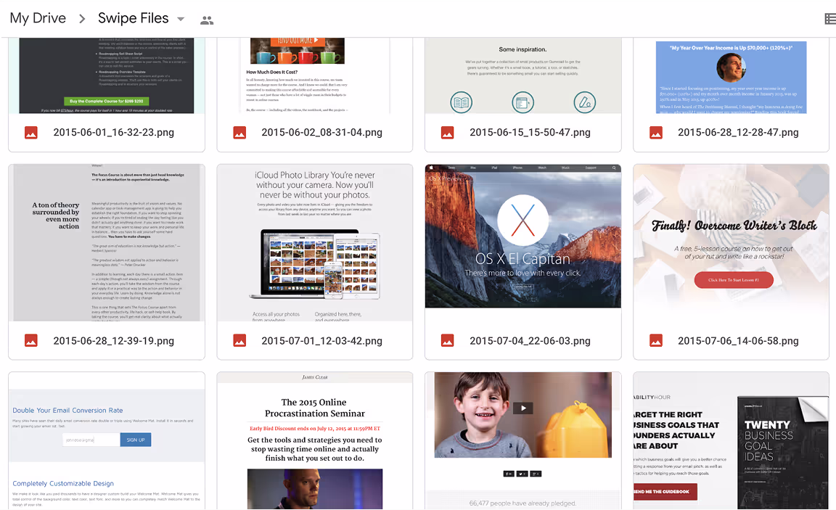Click image file icon of 2015-06-01_16-32-23.png
Image resolution: width=836 pixels, height=510 pixels.
tap(31, 133)
